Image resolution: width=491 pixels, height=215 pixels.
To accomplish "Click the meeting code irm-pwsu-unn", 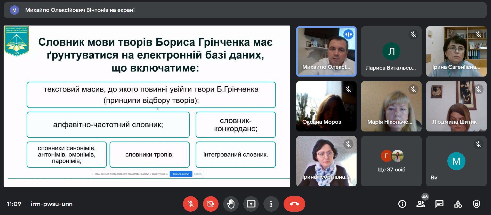I will [x=52, y=204].
